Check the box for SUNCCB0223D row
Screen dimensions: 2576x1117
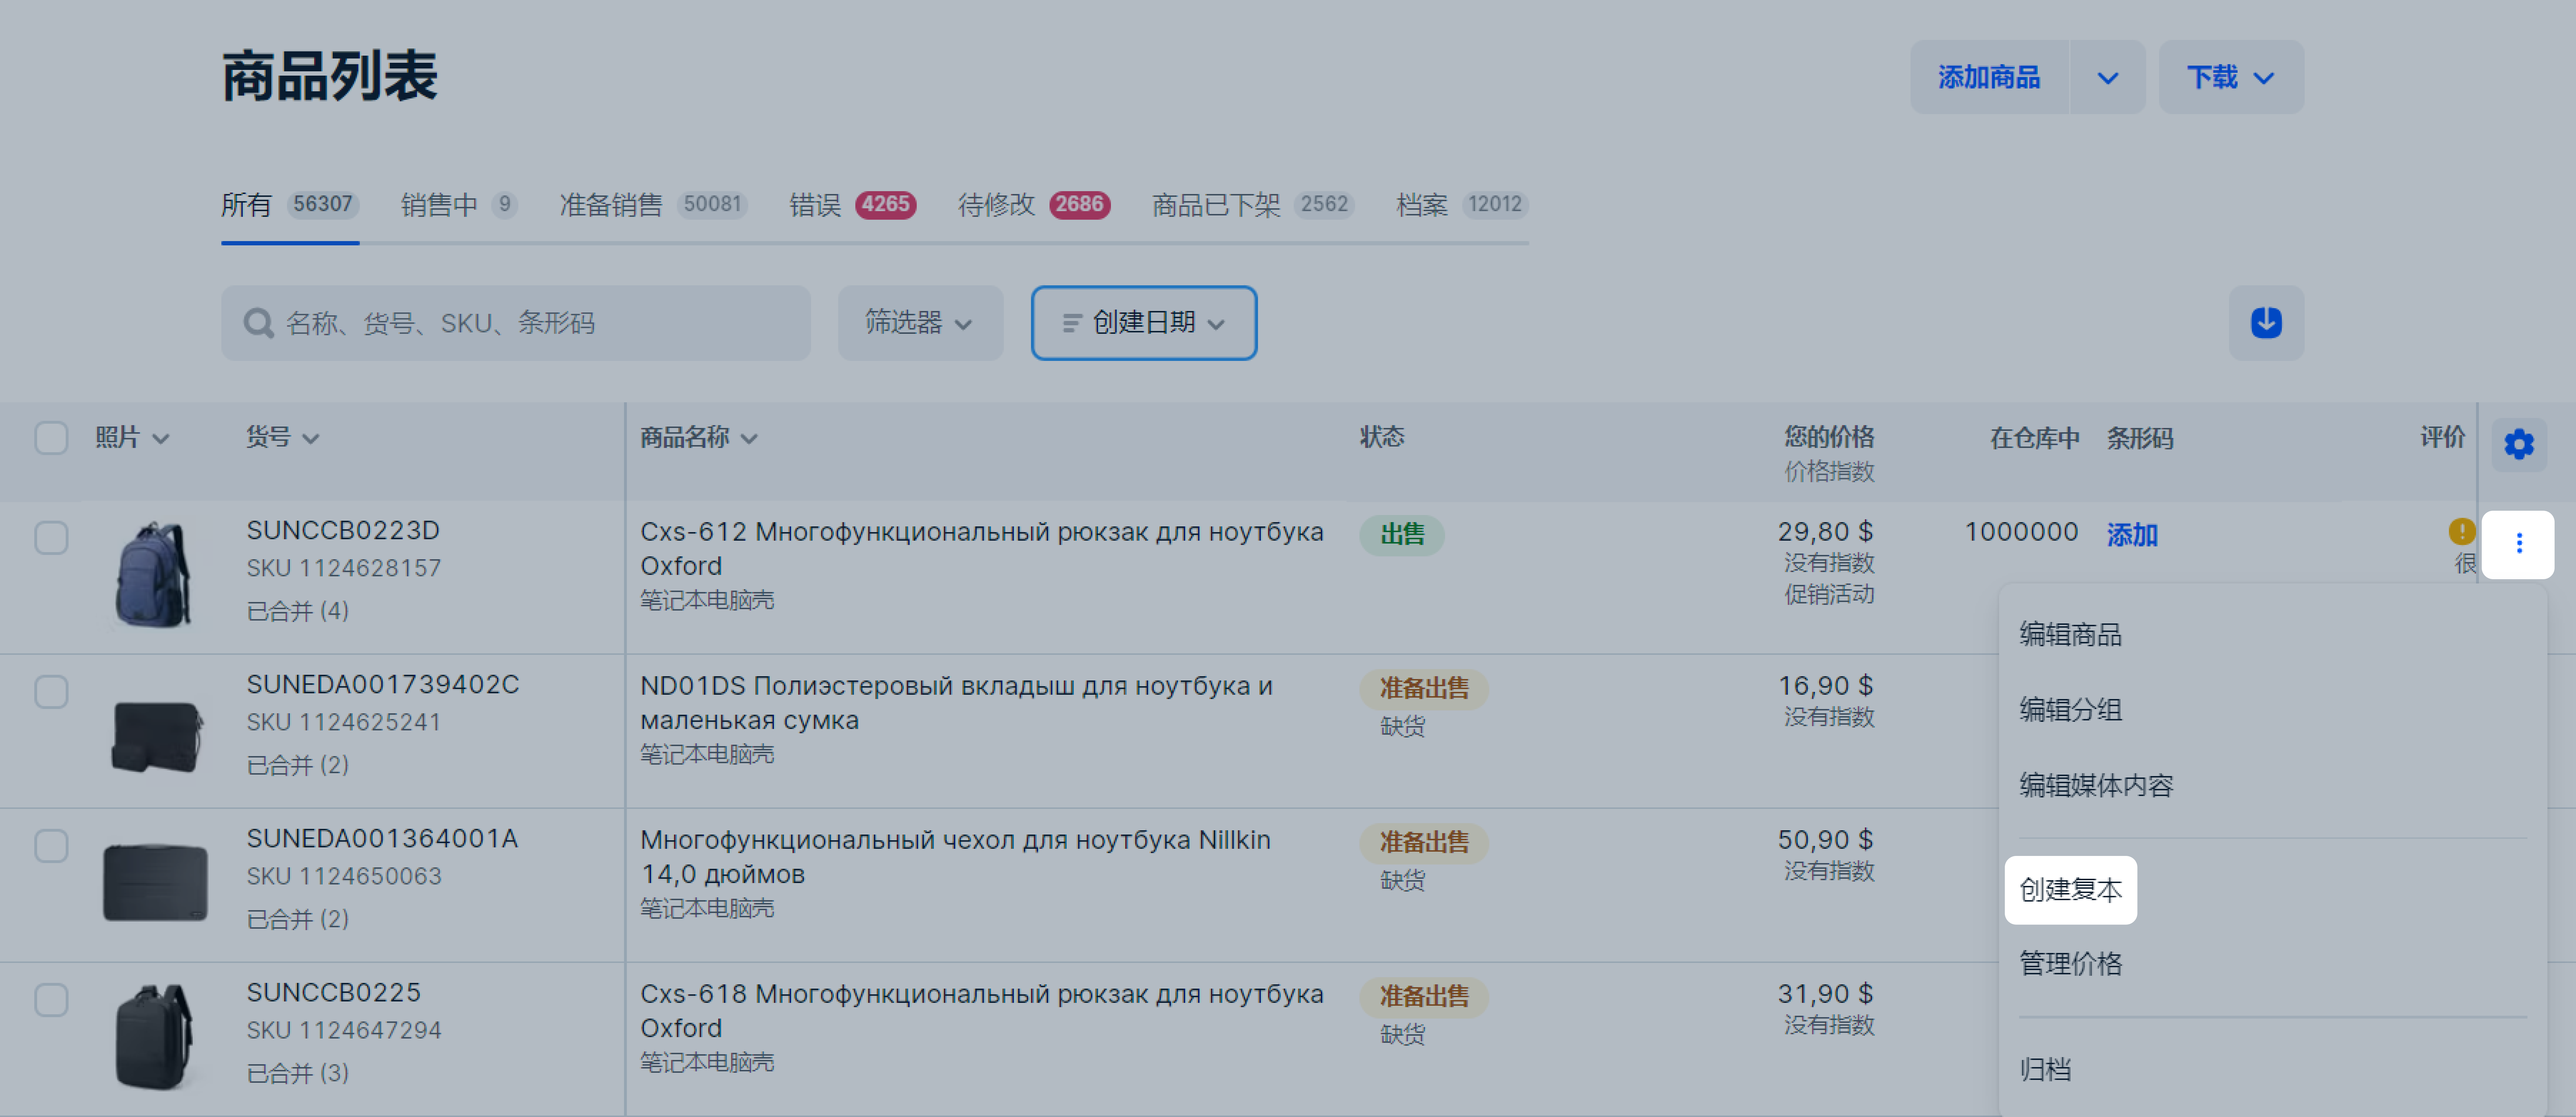coord(51,537)
